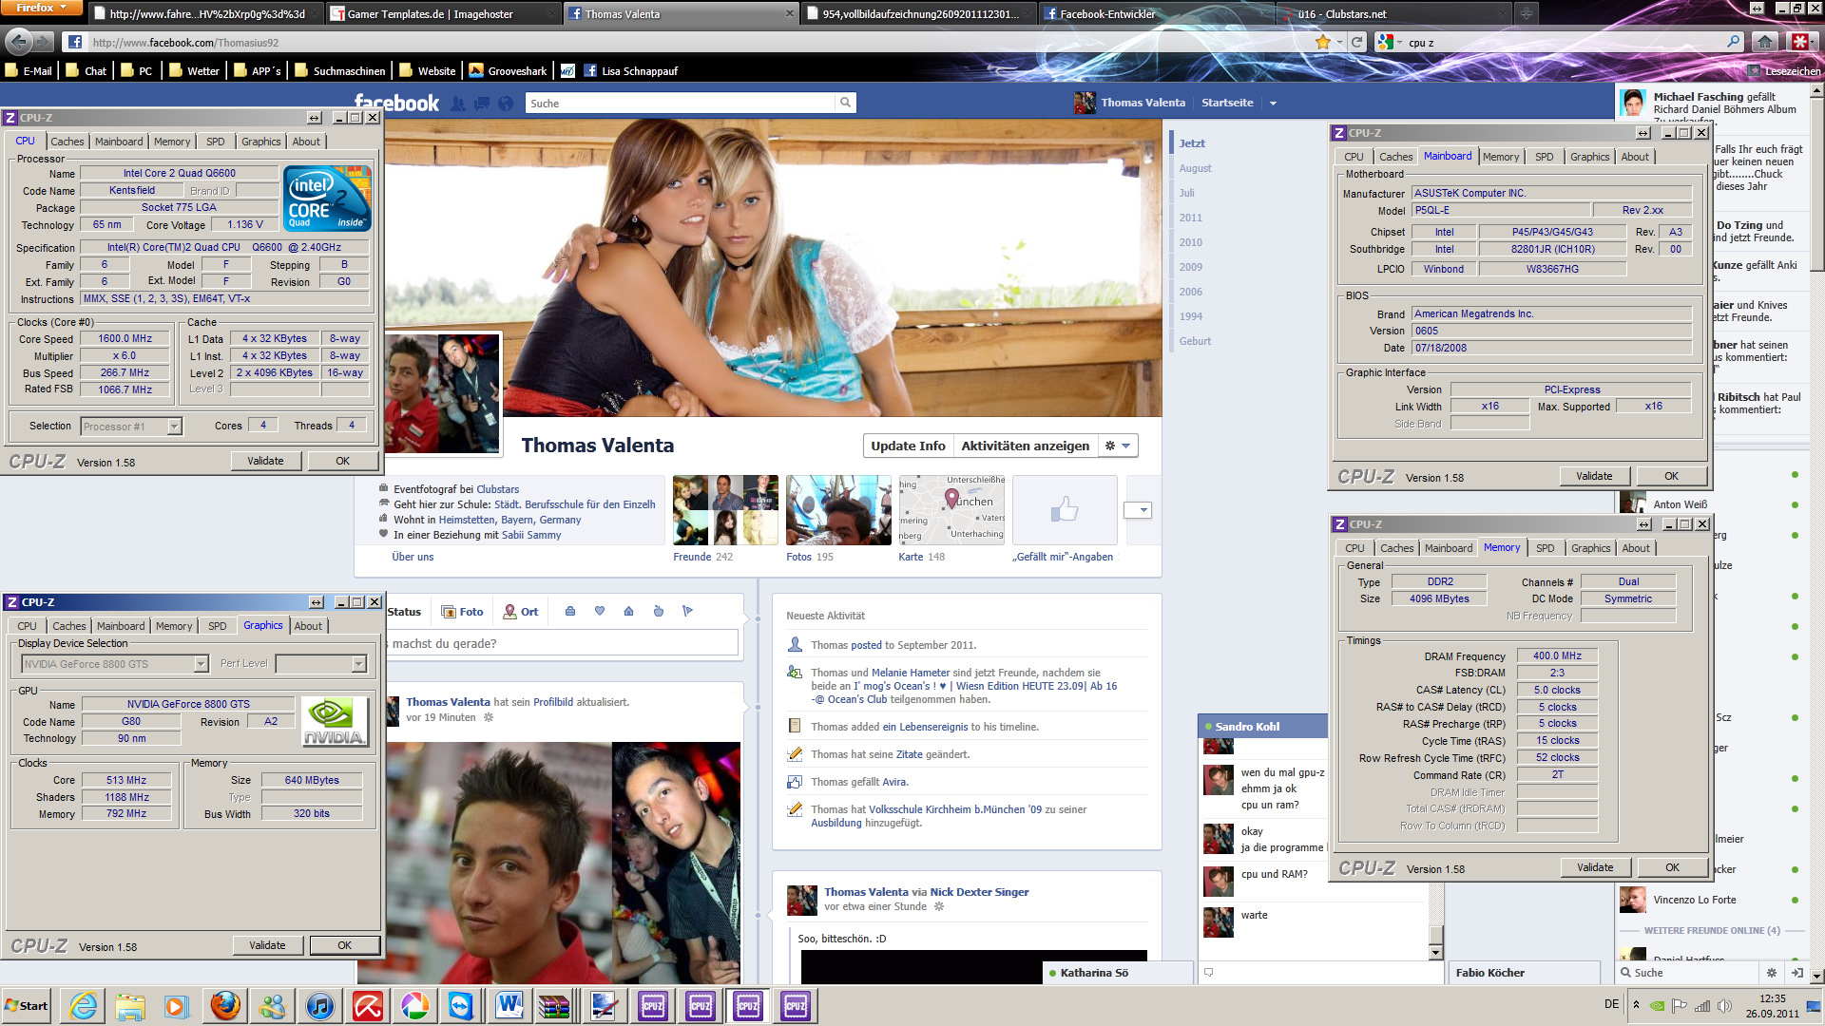Click the Facebook Suche search field
Viewport: 1825px width, 1026px height.
click(681, 103)
